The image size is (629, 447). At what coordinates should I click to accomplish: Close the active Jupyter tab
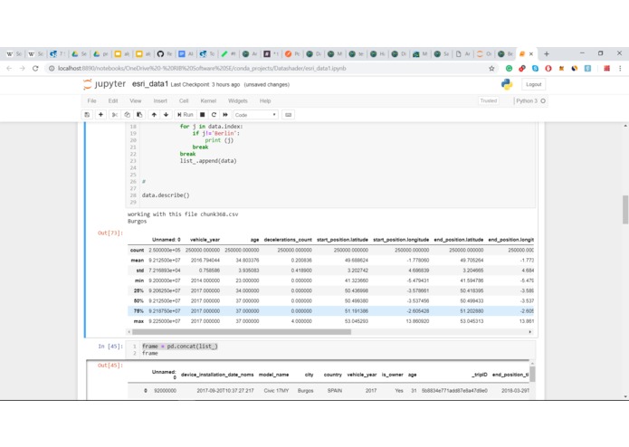[x=531, y=53]
